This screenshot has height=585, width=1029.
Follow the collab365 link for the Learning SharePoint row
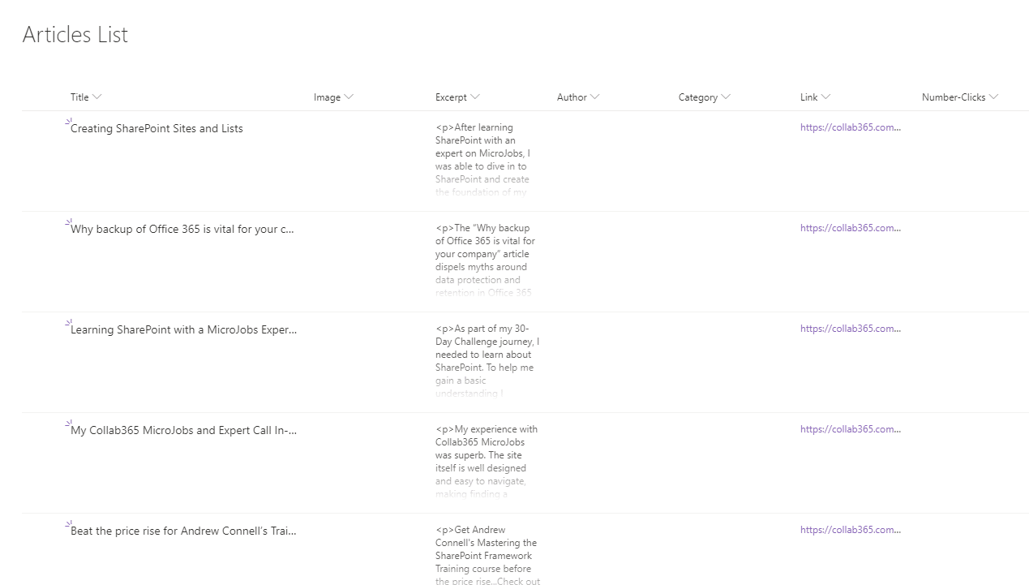coord(850,329)
